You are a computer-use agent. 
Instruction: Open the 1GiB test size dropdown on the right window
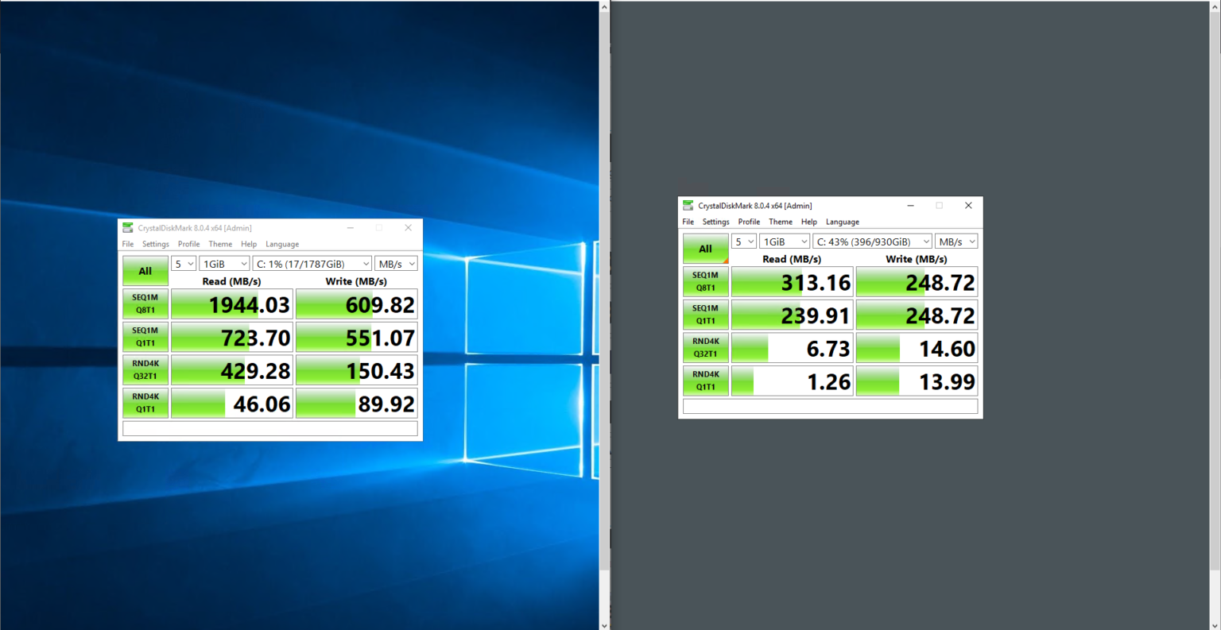785,241
